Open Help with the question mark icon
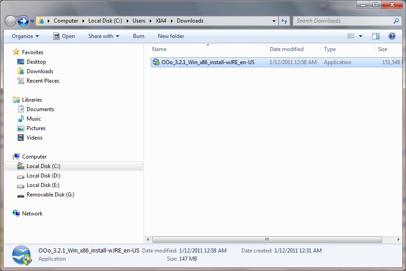 pyautogui.click(x=392, y=36)
